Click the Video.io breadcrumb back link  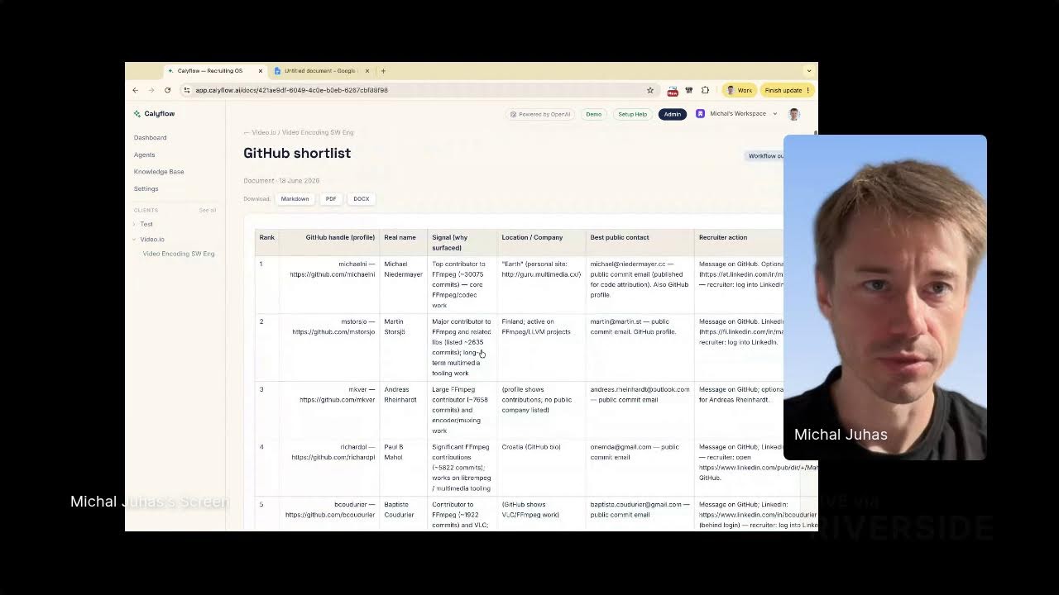coord(299,132)
